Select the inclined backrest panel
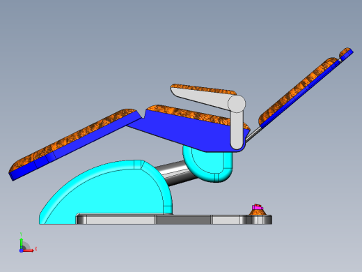 pos(299,91)
